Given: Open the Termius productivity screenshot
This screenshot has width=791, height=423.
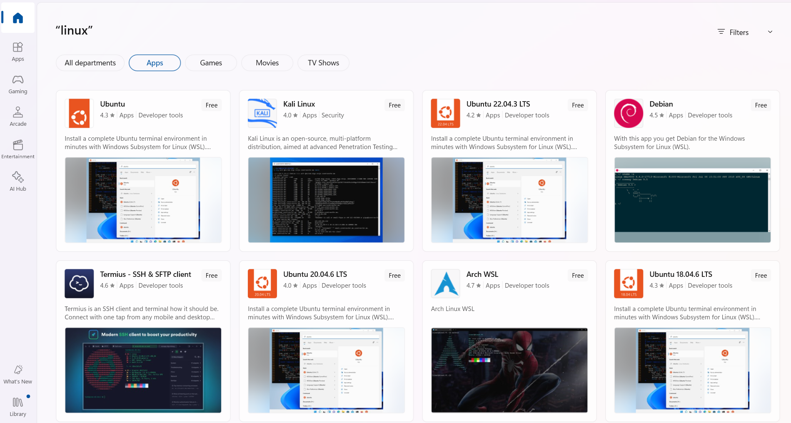Looking at the screenshot, I should 143,371.
